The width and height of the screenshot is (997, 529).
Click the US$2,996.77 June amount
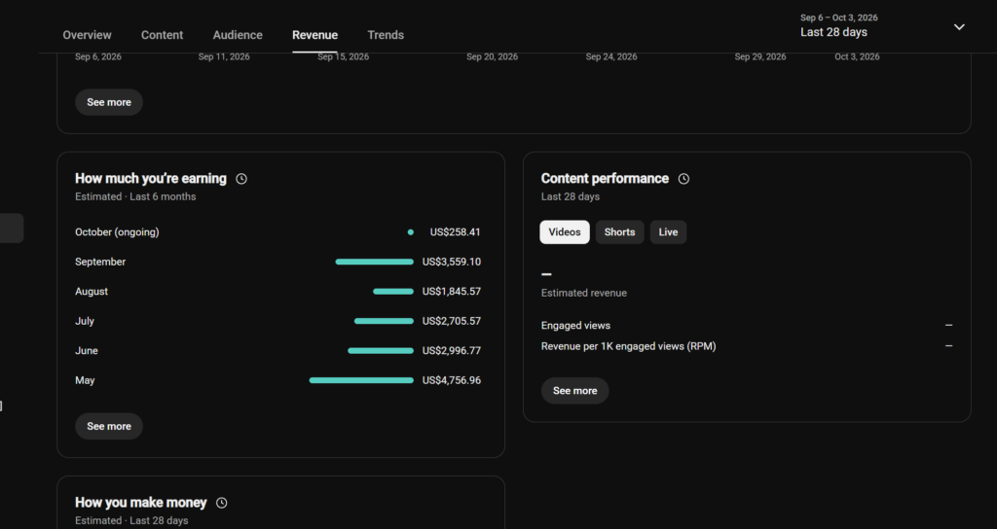452,350
